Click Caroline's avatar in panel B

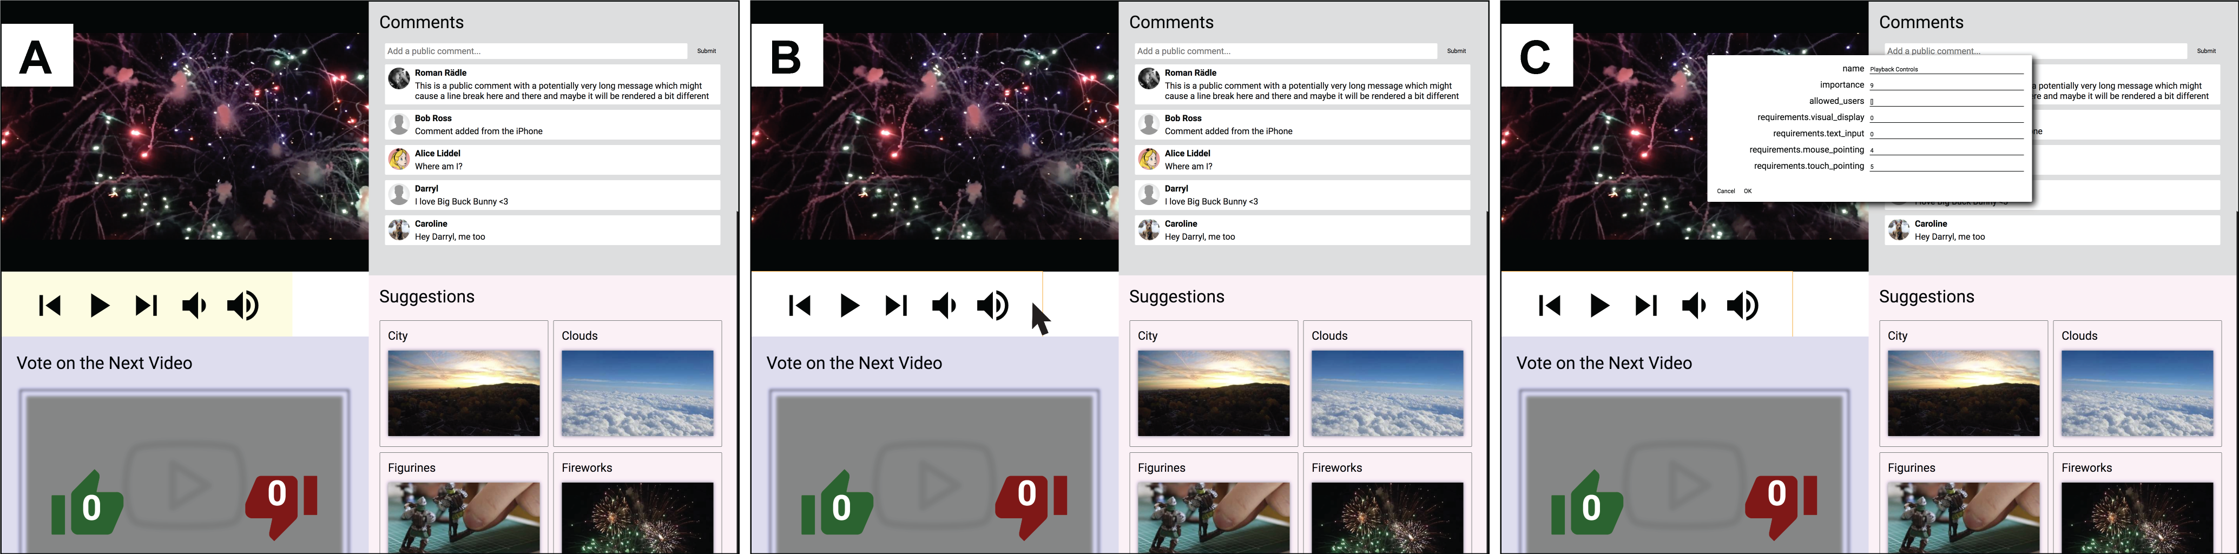pos(1149,229)
